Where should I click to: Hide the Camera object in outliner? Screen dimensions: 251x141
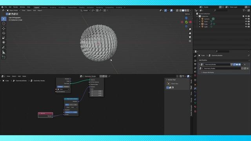[x=246, y=19]
